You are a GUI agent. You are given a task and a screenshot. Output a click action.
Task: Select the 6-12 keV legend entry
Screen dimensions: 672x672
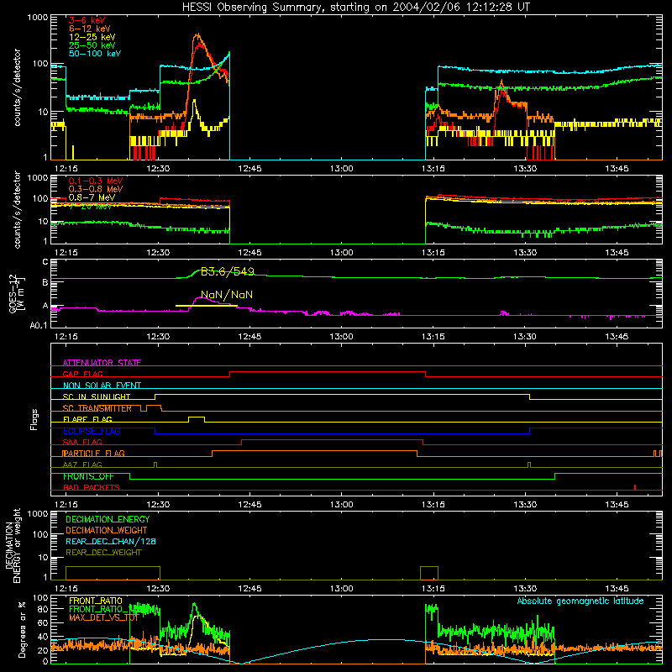coord(89,29)
